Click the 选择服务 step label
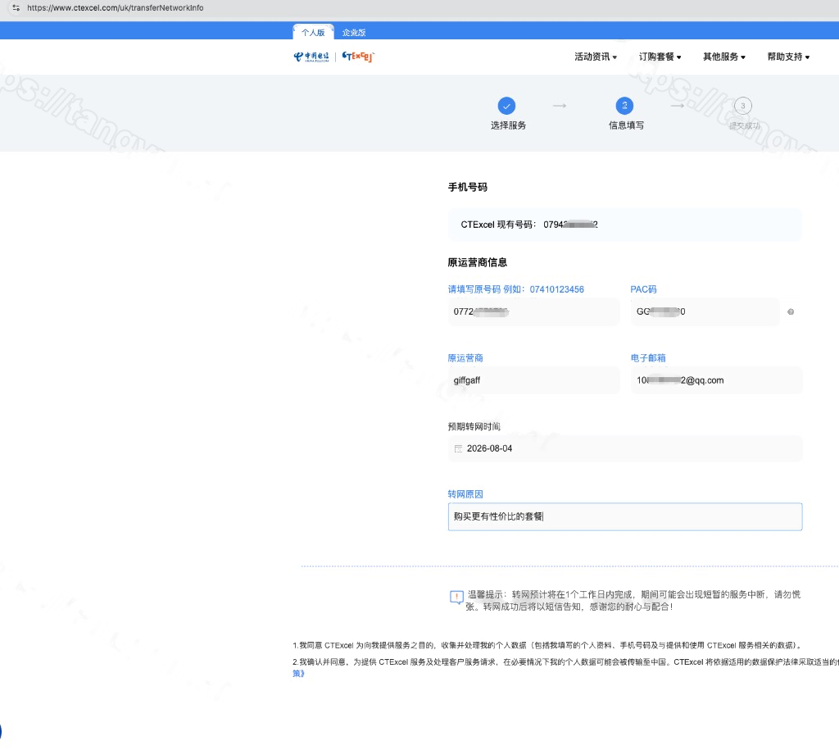 pos(508,125)
